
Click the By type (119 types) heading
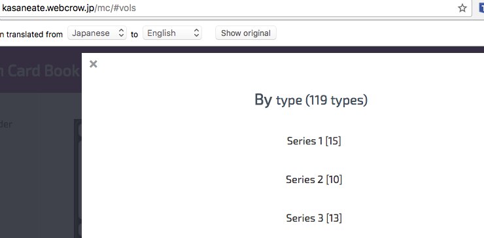point(311,100)
